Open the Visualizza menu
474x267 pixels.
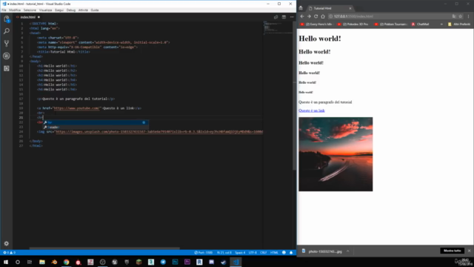coord(45,10)
